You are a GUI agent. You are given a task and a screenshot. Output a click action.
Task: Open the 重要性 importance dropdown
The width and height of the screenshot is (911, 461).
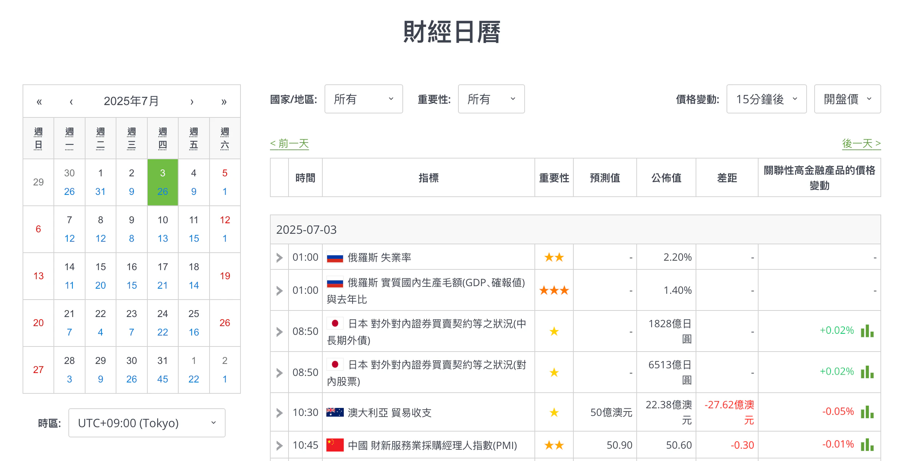[x=491, y=99]
